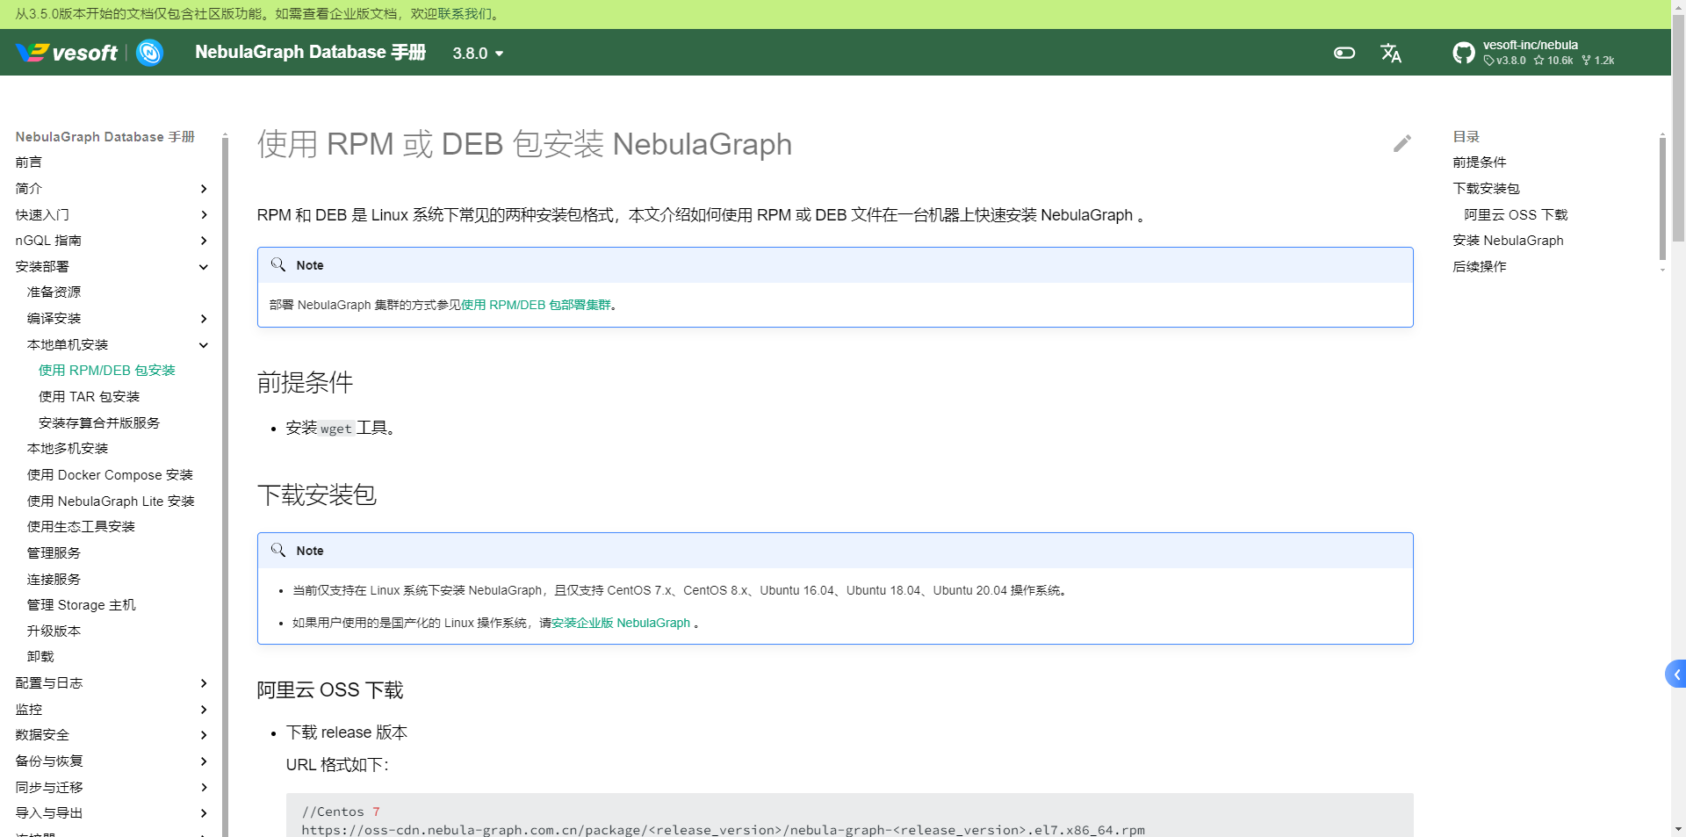Jump to 阿里云 OSS 下载 in contents

(1516, 215)
